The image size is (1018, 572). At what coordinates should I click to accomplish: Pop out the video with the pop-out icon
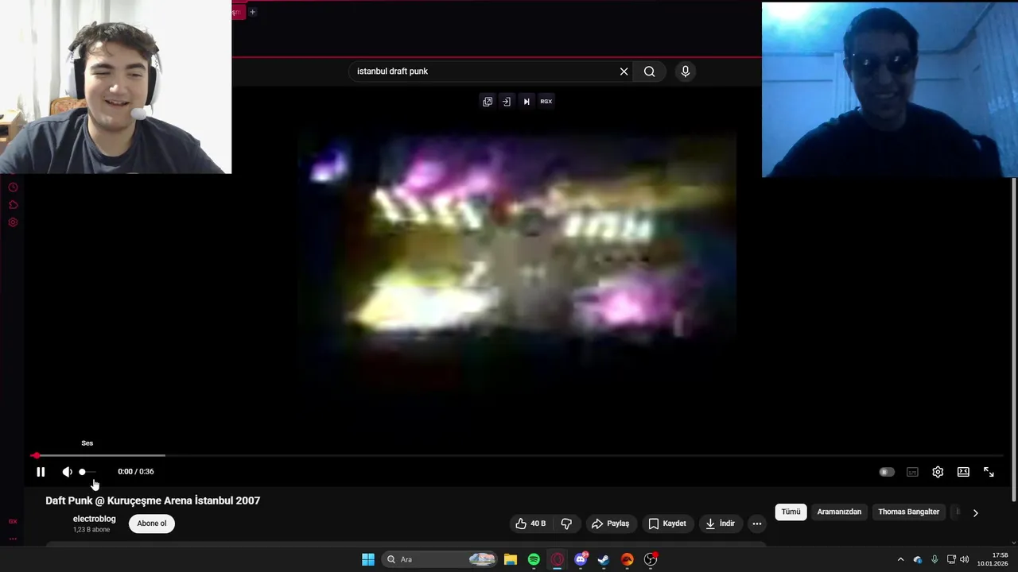click(x=488, y=102)
